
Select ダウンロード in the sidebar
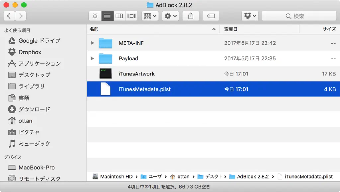coord(34,109)
